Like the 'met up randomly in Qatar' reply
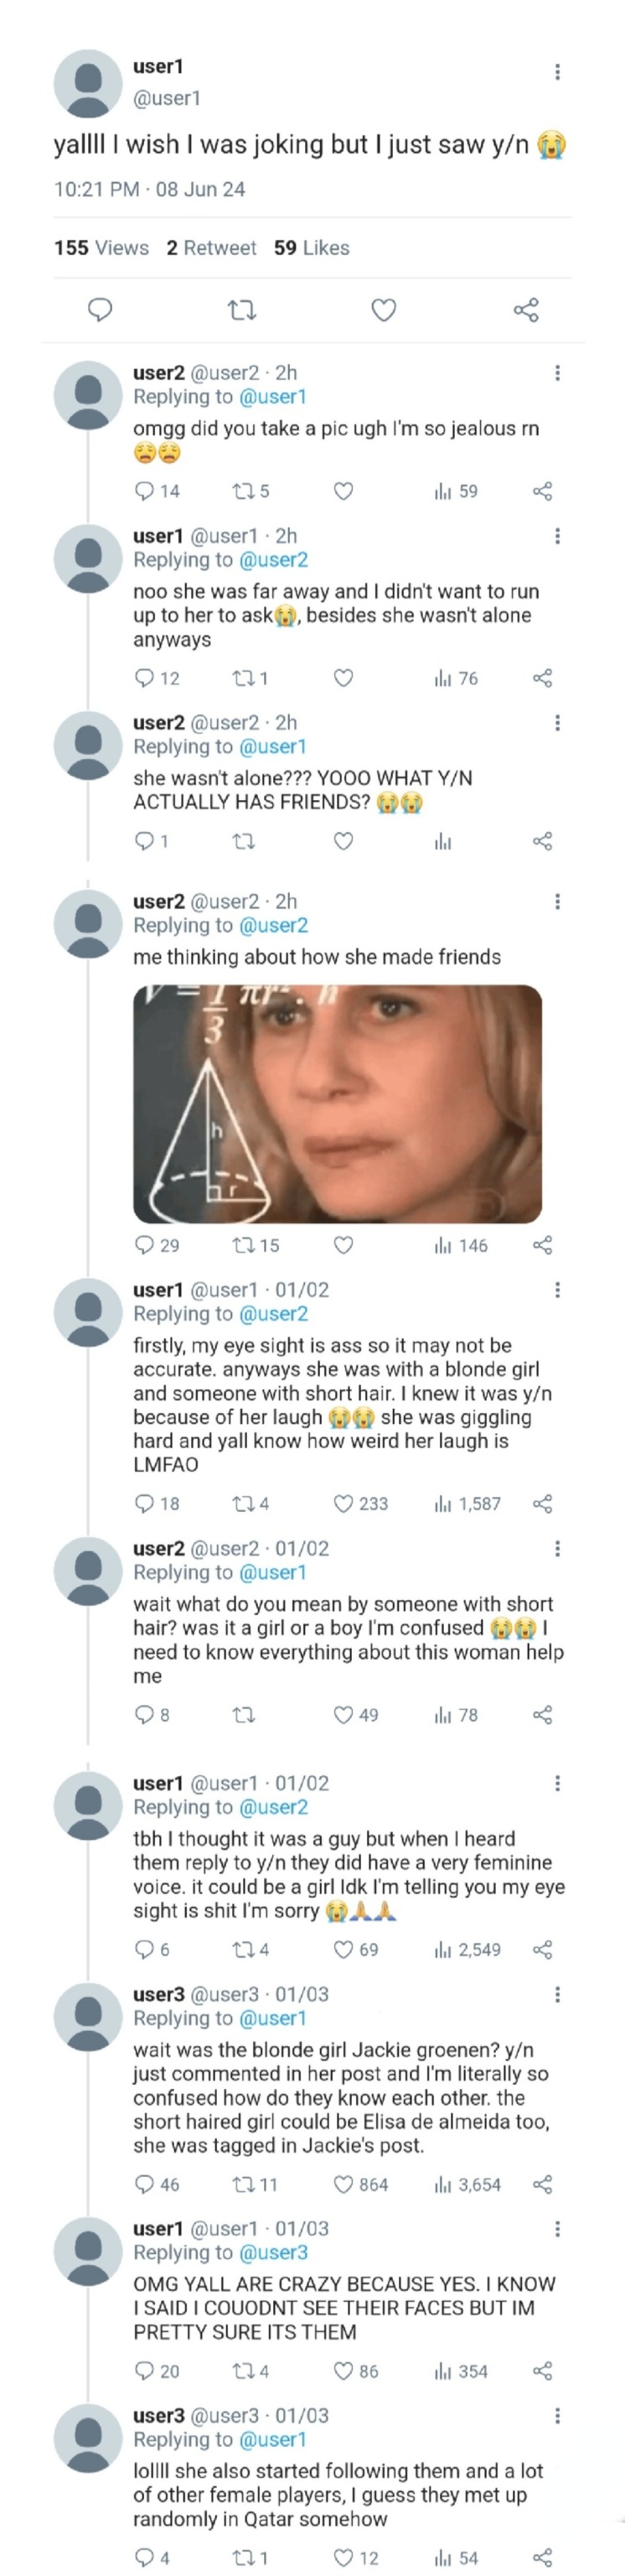 (343, 2557)
